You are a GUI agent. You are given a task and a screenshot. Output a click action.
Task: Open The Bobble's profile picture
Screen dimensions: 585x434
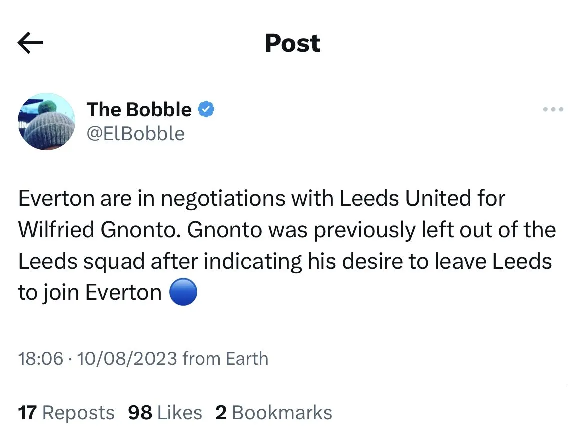point(47,121)
